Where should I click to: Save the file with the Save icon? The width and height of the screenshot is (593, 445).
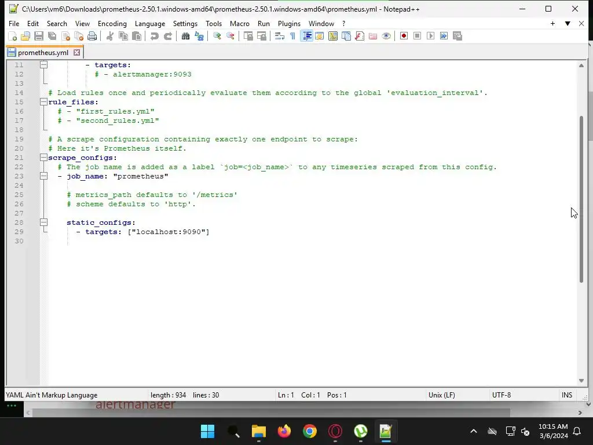[x=39, y=36]
